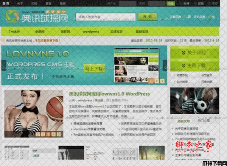The height and width of the screenshot is (166, 227).
Task: Select featured image slide number 1
Action: click(38, 135)
